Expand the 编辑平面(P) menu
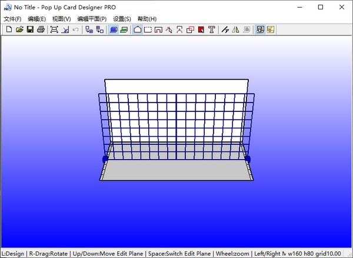 click(92, 19)
